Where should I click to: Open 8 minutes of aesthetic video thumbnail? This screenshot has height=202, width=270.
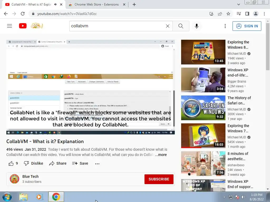point(203,164)
